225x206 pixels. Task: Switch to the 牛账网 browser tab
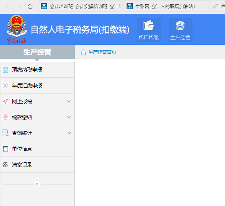coord(166,6)
